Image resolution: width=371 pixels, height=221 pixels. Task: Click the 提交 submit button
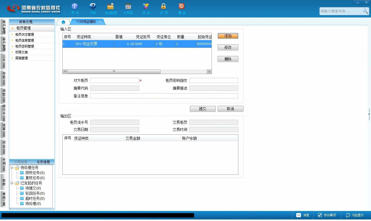pos(203,109)
